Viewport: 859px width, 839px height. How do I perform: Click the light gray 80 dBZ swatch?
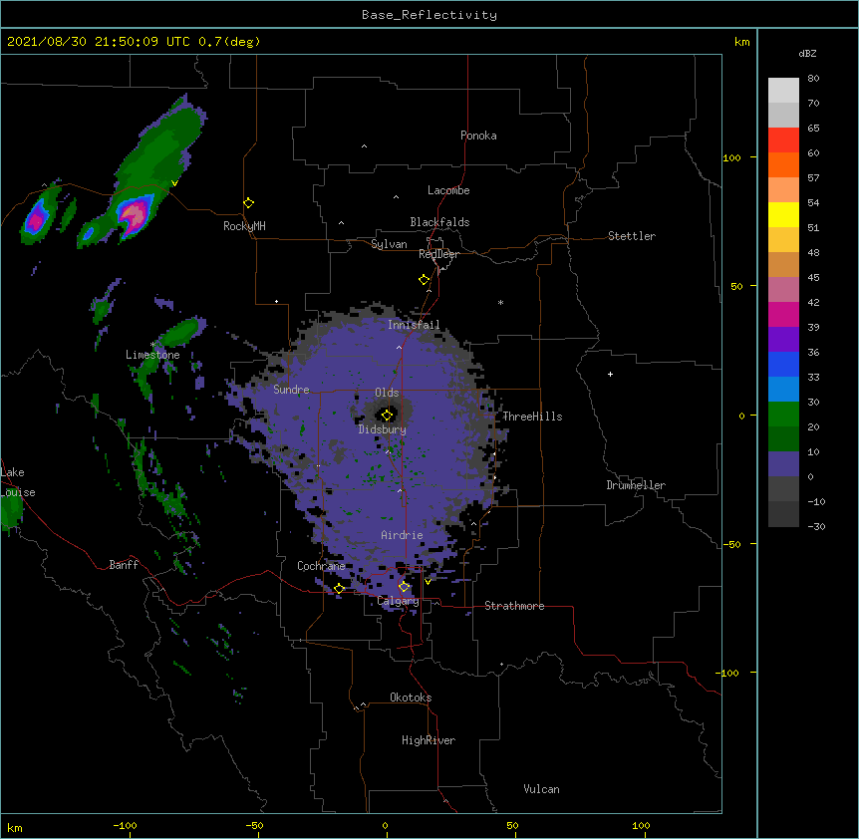point(783,90)
